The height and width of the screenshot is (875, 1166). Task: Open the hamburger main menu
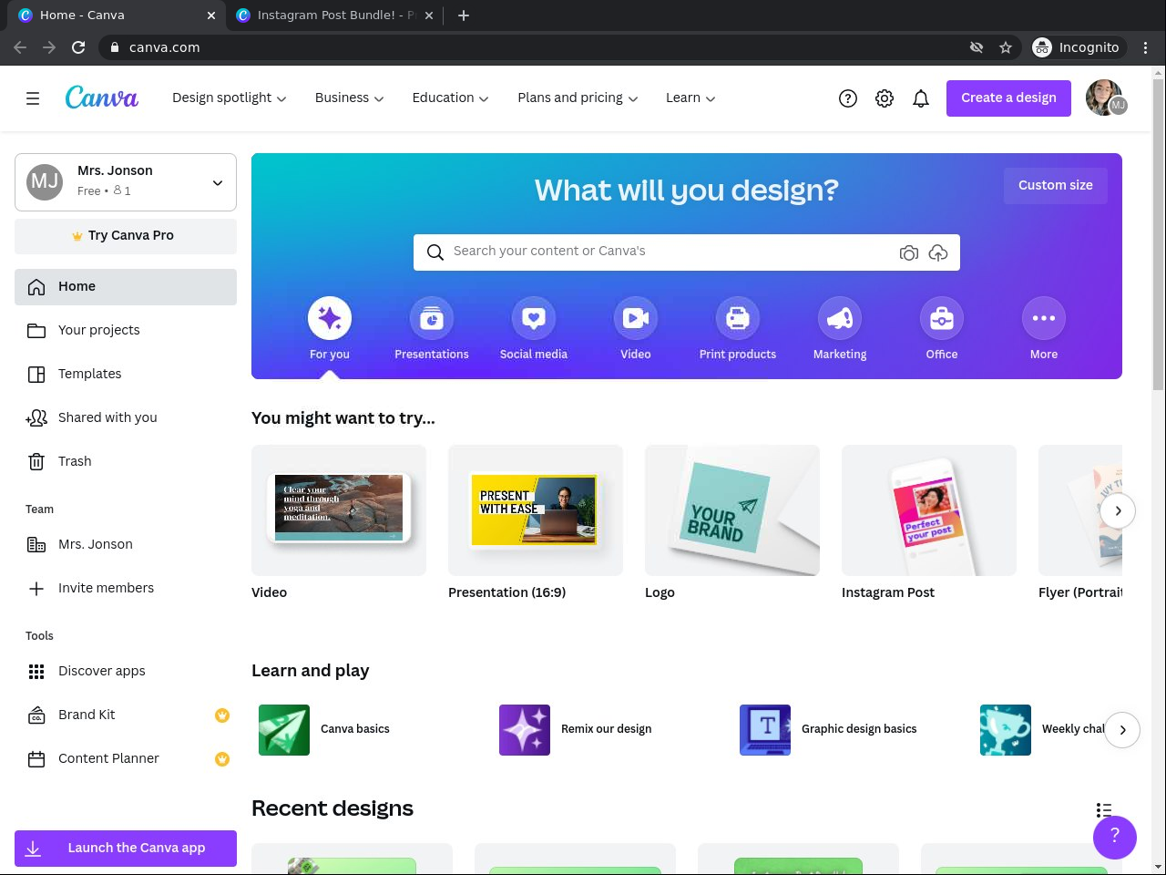[x=33, y=98]
